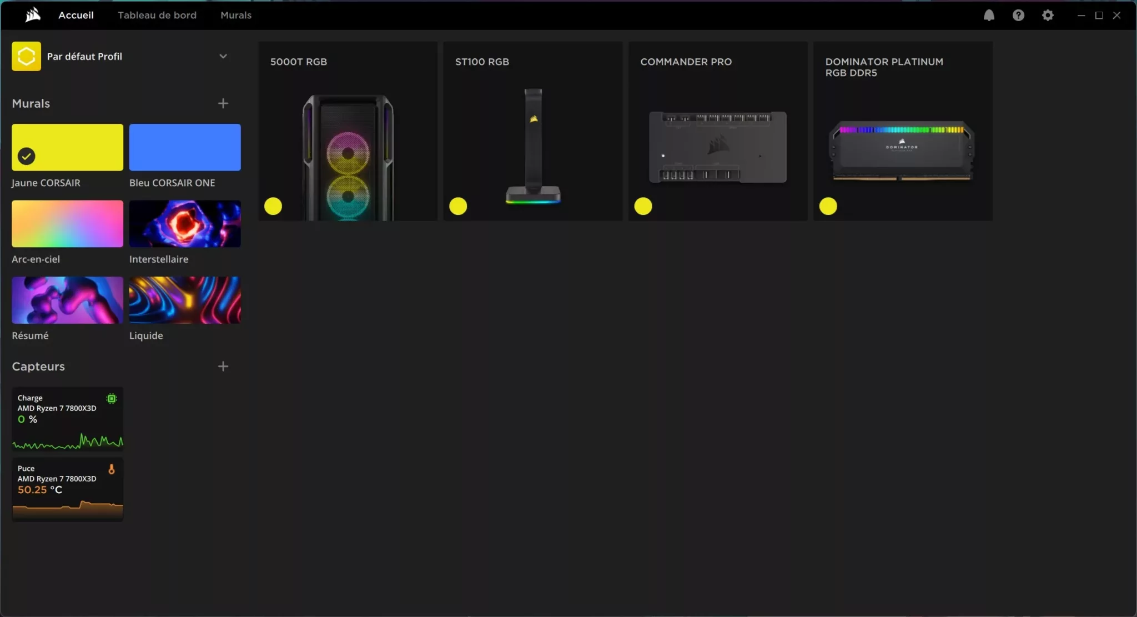Screen dimensions: 1137x617
Task: Add a new sensor with plus icon
Action: click(223, 367)
